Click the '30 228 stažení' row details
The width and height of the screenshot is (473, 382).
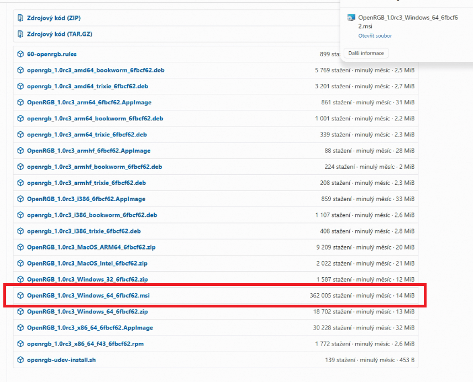point(364,328)
